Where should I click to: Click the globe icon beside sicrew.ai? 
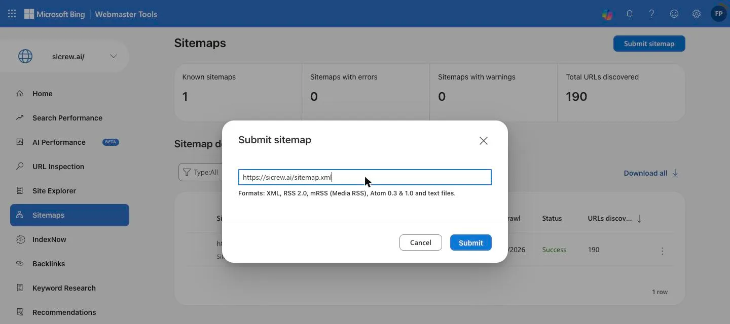(25, 56)
